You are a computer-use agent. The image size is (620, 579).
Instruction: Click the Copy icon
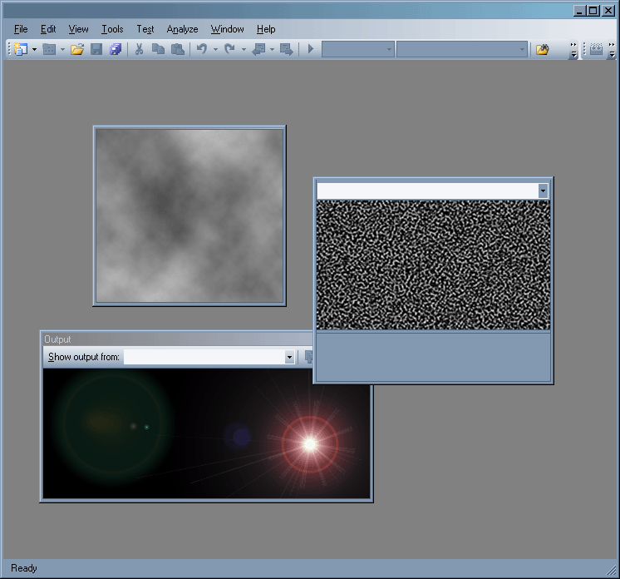[158, 49]
